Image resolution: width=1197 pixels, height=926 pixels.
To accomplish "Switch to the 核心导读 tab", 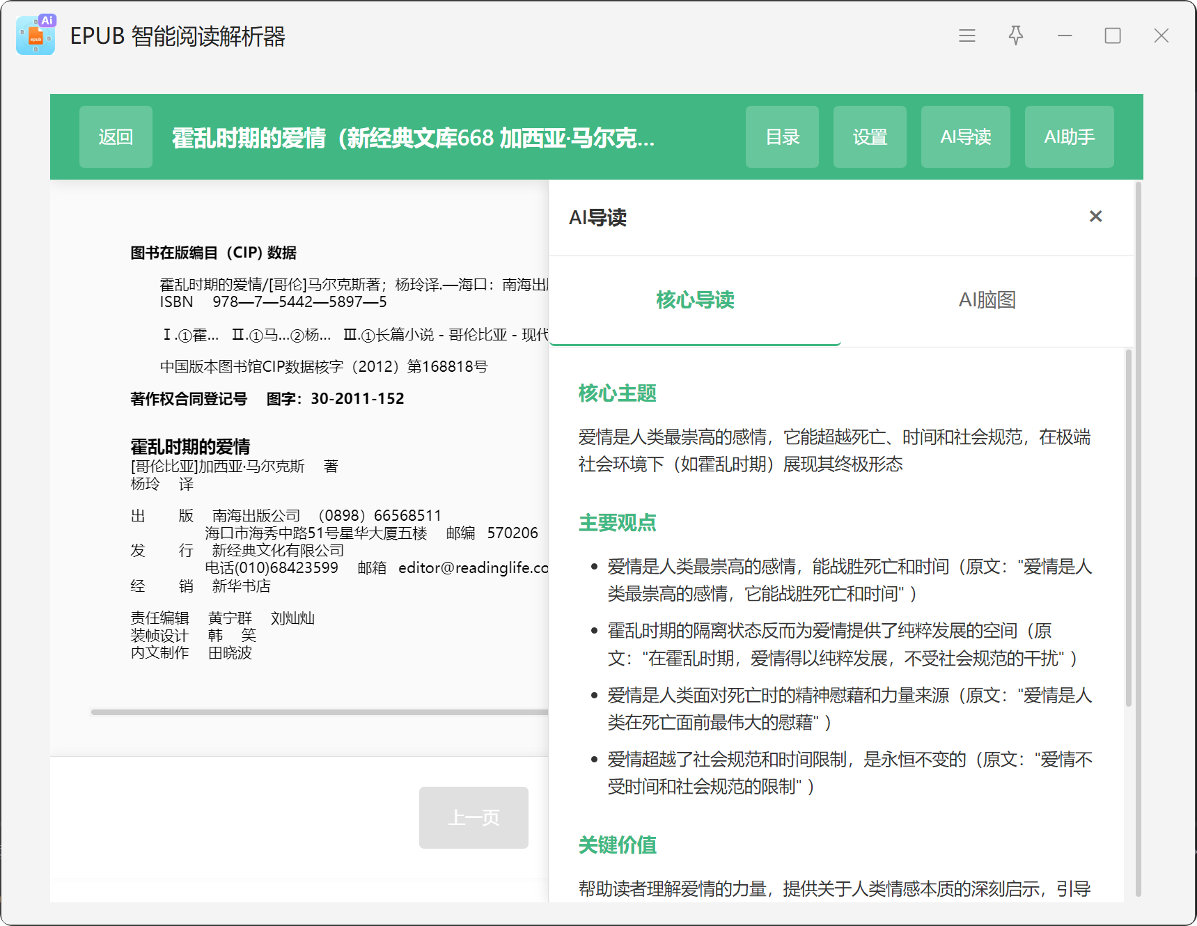I will [695, 300].
